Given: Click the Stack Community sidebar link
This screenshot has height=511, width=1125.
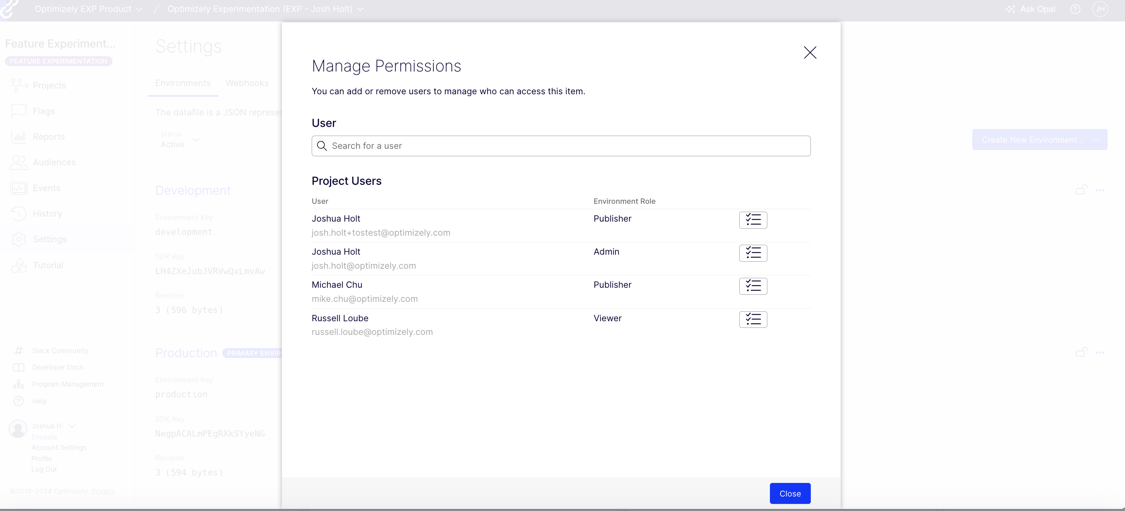Looking at the screenshot, I should point(60,350).
